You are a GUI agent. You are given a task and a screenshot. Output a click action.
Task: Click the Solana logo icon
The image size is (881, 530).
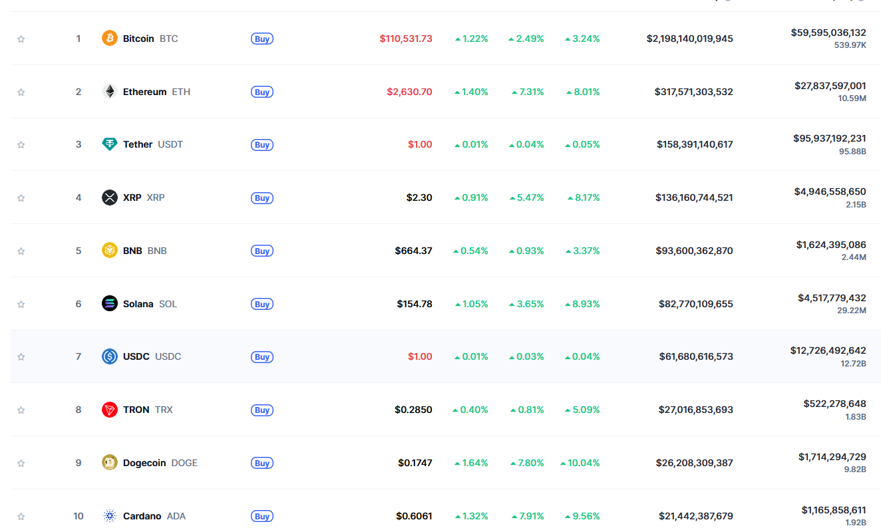(110, 304)
